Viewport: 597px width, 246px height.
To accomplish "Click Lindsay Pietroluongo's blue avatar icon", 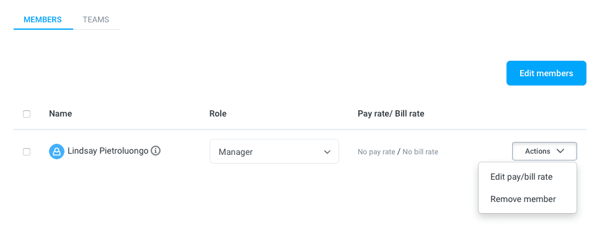I will point(56,152).
